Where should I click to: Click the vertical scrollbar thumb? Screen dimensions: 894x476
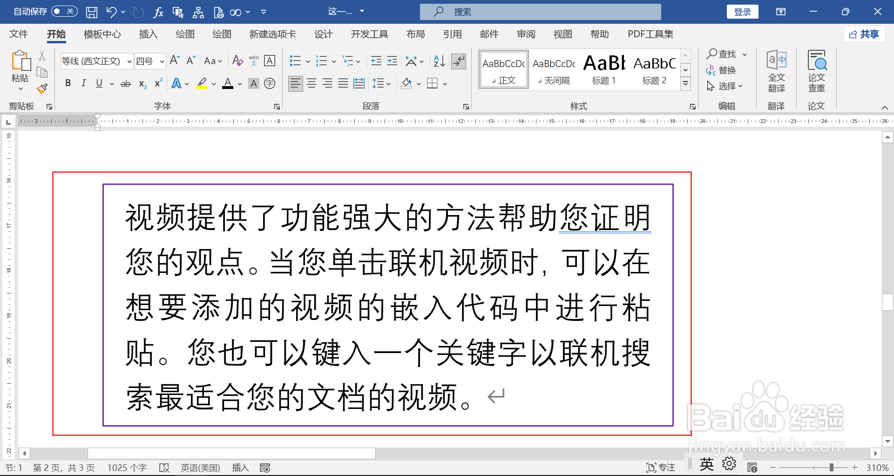click(x=887, y=302)
